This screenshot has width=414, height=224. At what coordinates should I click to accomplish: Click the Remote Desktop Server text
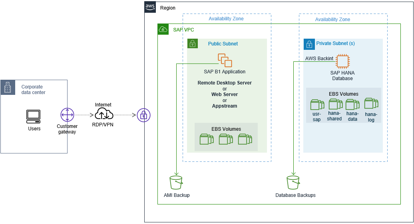click(225, 83)
